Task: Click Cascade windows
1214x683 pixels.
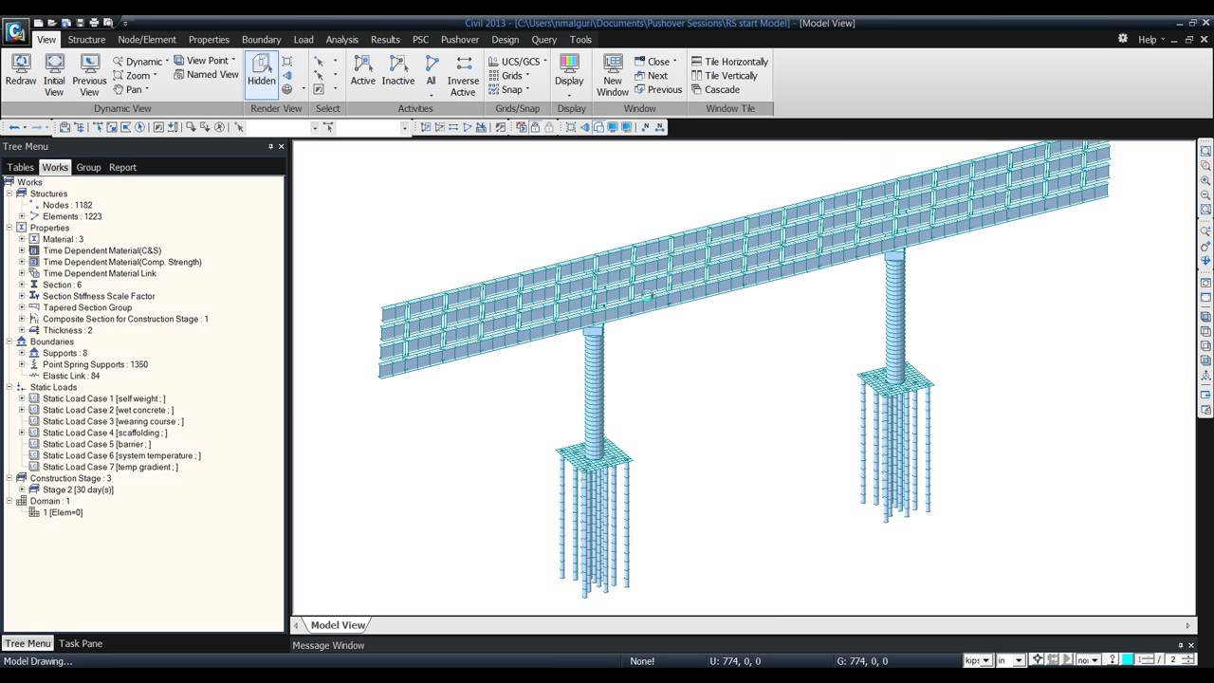Action: pyautogui.click(x=715, y=90)
